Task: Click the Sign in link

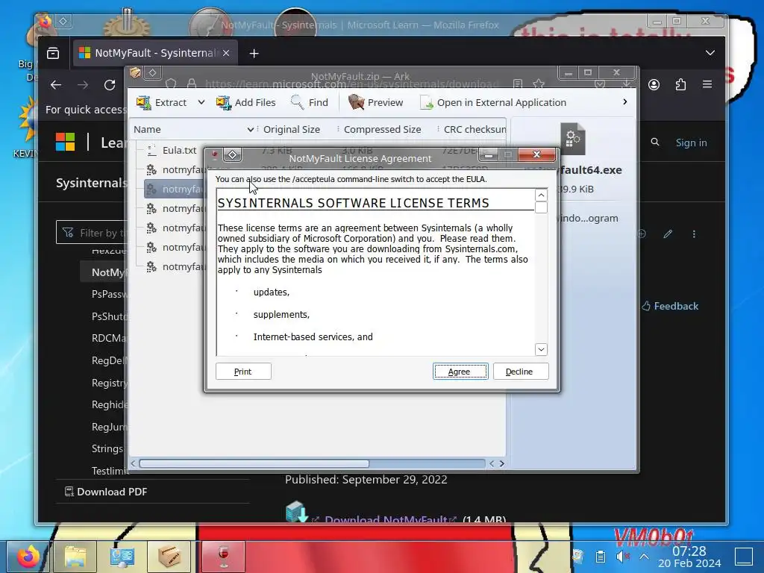Action: point(691,143)
